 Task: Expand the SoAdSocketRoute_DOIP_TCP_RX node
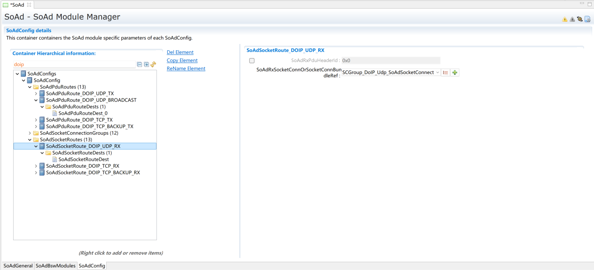(x=36, y=166)
